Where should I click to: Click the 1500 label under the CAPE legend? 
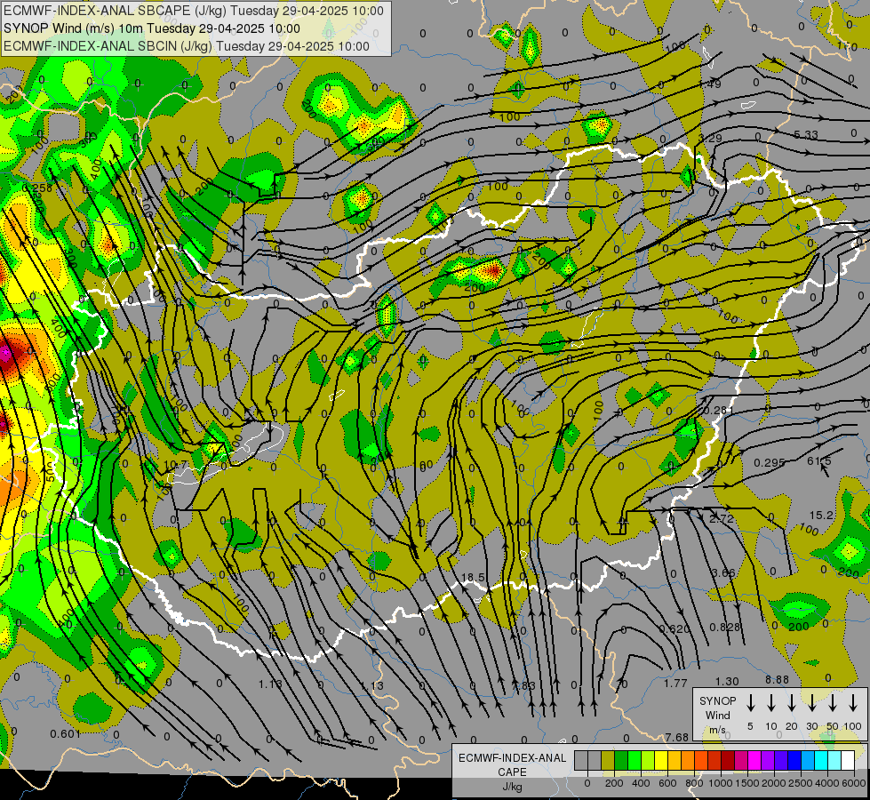[746, 783]
